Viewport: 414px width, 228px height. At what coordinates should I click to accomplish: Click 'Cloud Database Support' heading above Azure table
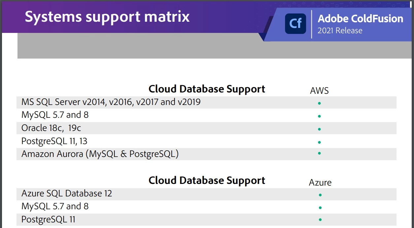point(207,180)
